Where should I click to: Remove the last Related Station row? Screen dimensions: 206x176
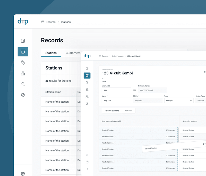coord(170,168)
